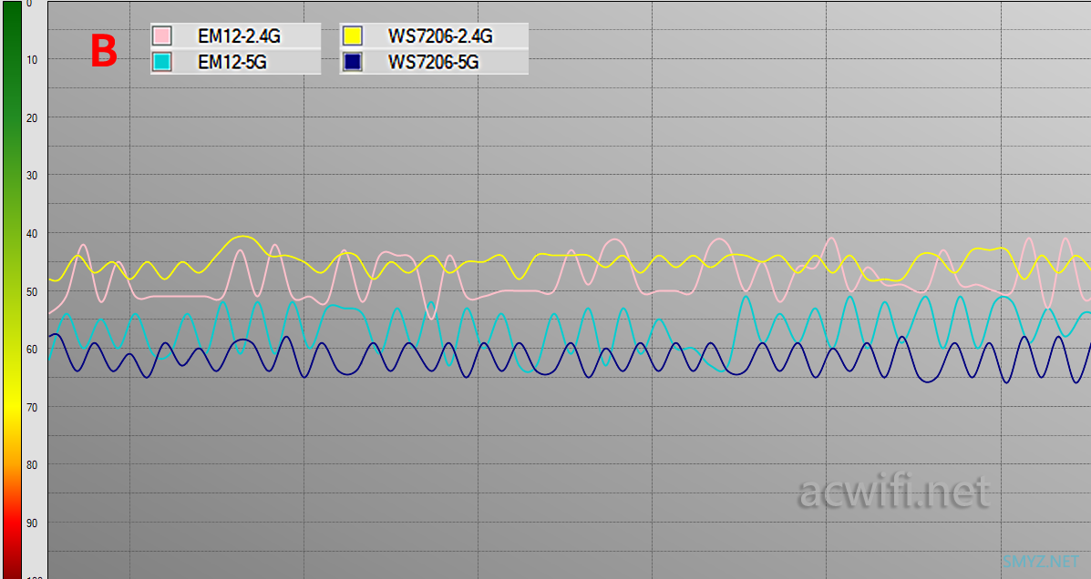Select the 30 tick label on axis
The image size is (1091, 579).
(x=33, y=176)
